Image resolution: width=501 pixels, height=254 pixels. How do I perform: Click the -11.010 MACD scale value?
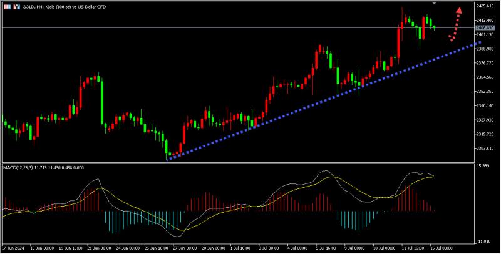[484, 242]
